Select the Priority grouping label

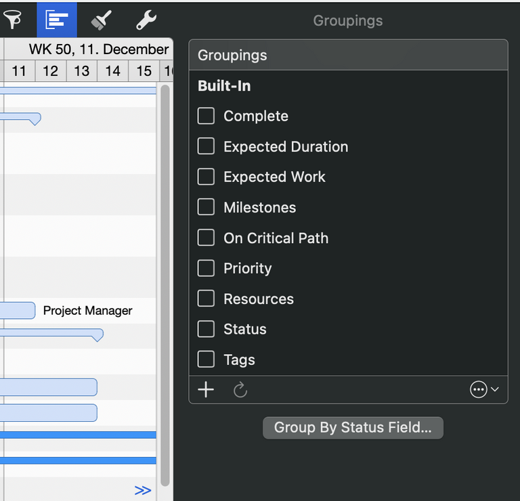click(247, 269)
